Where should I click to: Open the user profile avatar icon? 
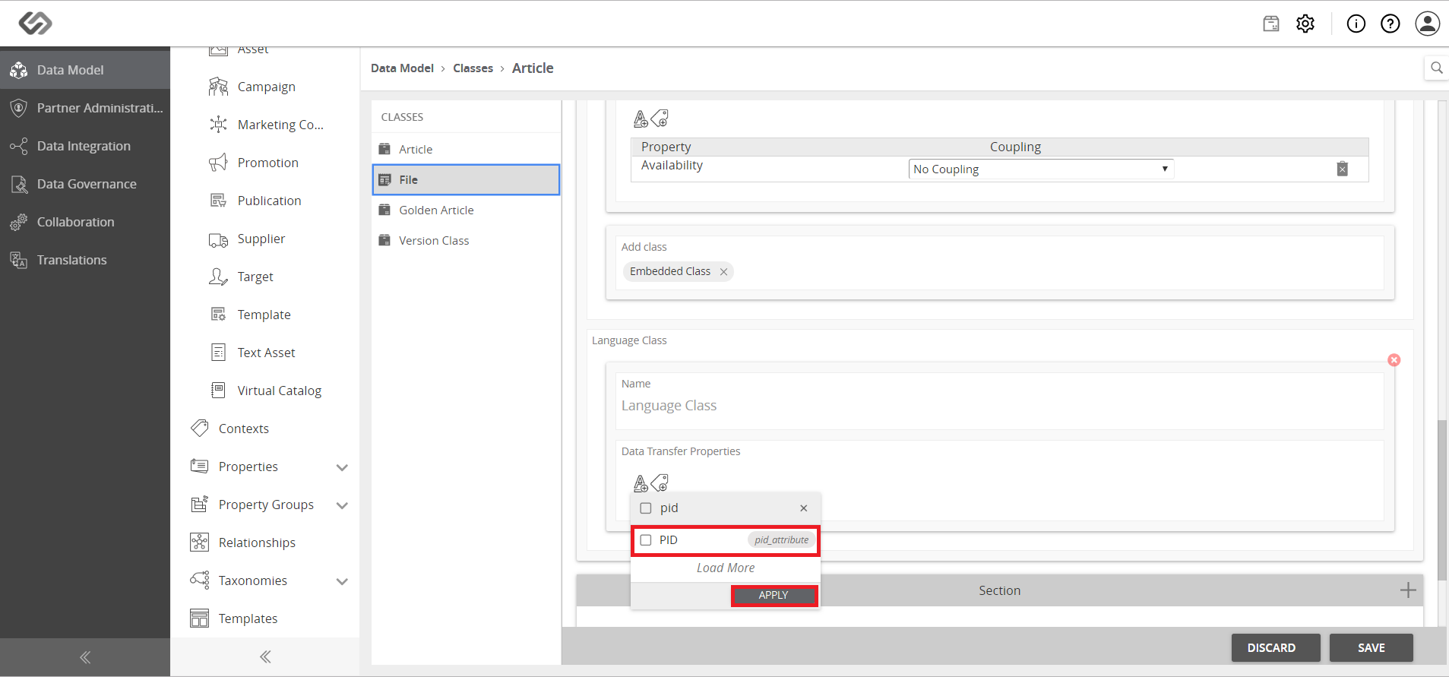click(1428, 24)
